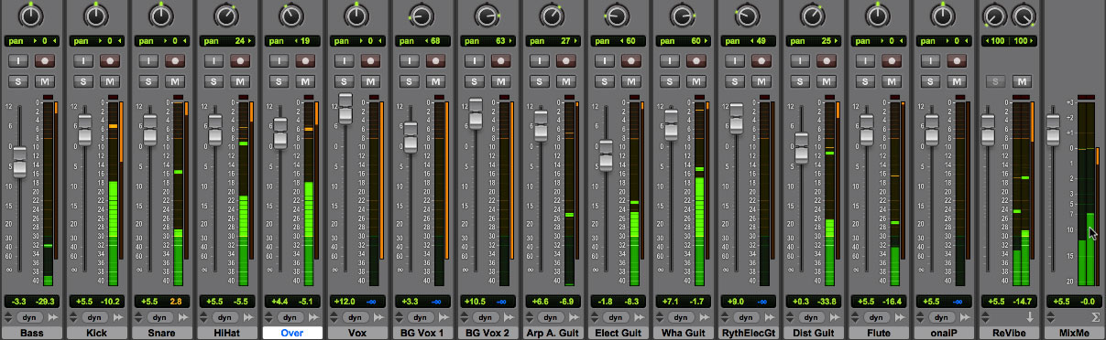Select the BG Vox 1 track name
1106x340 pixels.
422,333
